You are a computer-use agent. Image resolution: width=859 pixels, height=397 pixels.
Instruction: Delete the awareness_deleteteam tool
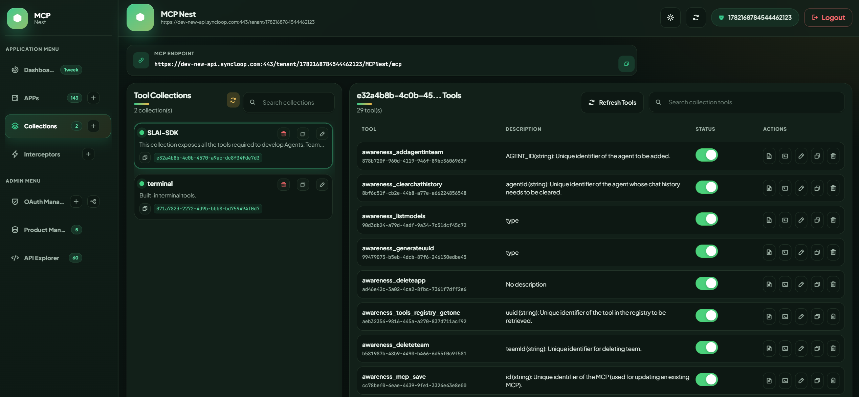tap(833, 349)
